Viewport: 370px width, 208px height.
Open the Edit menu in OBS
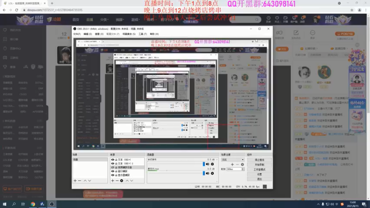tap(87, 34)
